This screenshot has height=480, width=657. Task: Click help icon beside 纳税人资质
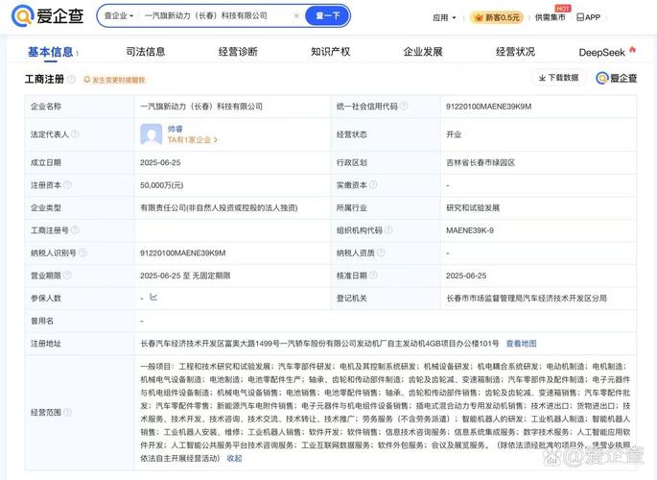381,252
